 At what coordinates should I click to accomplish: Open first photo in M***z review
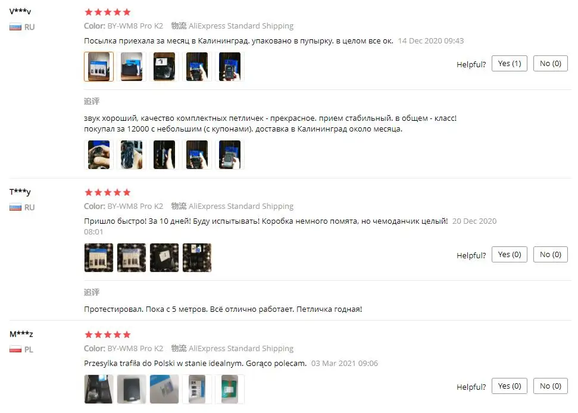pyautogui.click(x=99, y=389)
